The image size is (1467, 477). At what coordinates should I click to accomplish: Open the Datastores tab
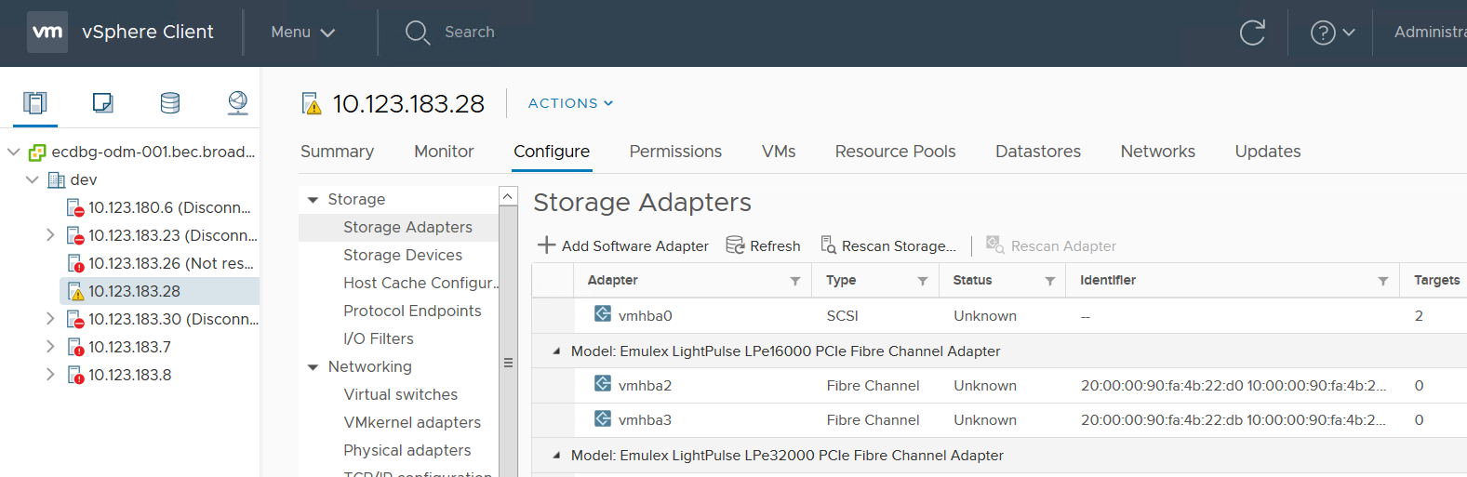coord(1038,152)
